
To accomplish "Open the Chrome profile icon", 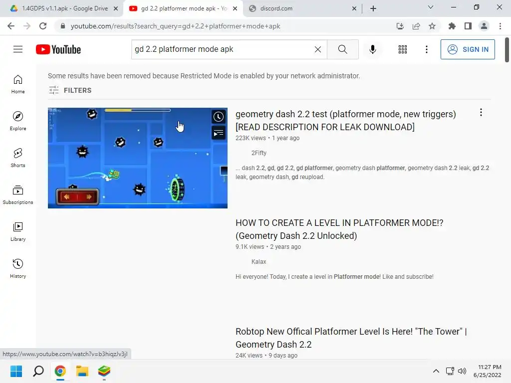I will coord(484,26).
